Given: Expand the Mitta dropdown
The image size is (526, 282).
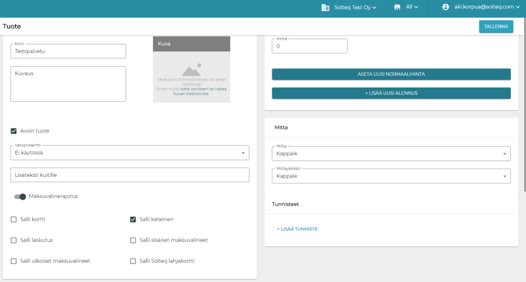Looking at the screenshot, I should [391, 154].
